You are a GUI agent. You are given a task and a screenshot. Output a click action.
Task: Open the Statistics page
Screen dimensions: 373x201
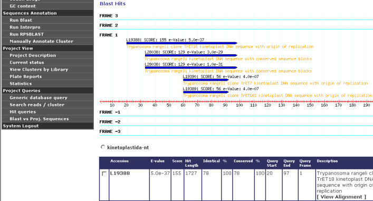coord(21,84)
